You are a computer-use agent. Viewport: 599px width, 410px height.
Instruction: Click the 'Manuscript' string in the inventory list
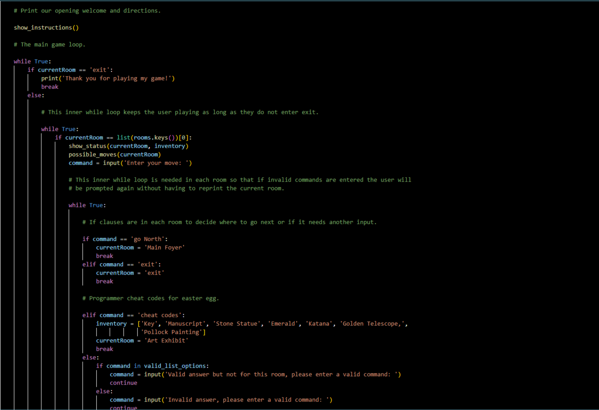click(x=185, y=324)
